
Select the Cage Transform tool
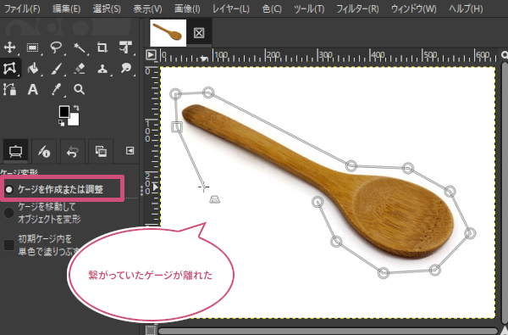coord(9,68)
